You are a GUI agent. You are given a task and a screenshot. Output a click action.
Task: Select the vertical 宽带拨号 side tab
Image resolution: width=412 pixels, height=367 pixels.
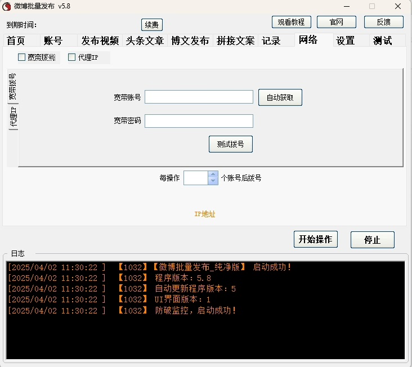click(x=12, y=87)
